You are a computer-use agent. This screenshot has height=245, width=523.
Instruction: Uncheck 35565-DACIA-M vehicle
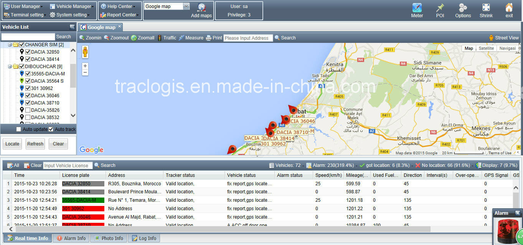(x=28, y=74)
